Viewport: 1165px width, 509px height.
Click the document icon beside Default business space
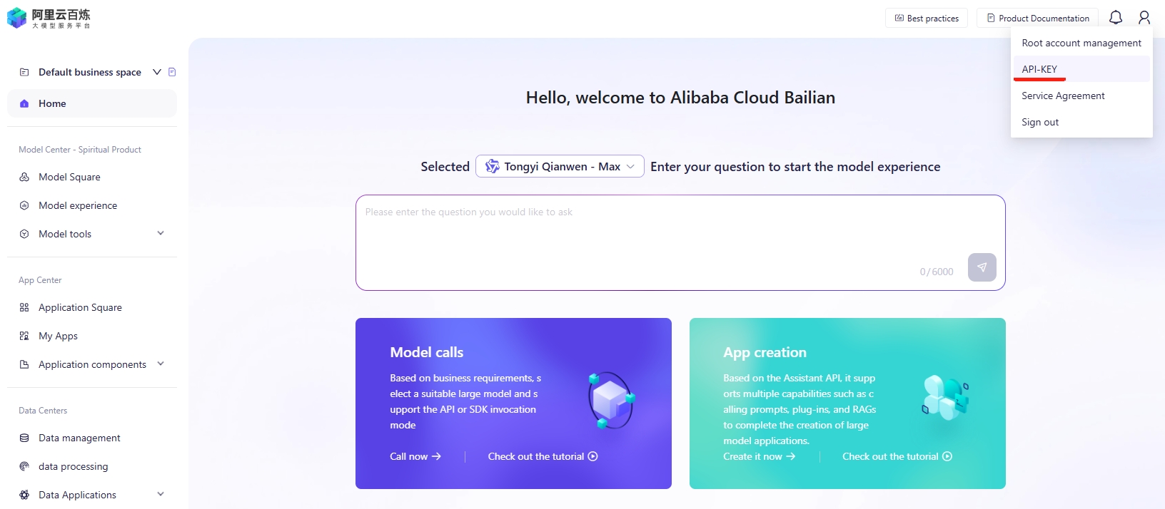172,72
